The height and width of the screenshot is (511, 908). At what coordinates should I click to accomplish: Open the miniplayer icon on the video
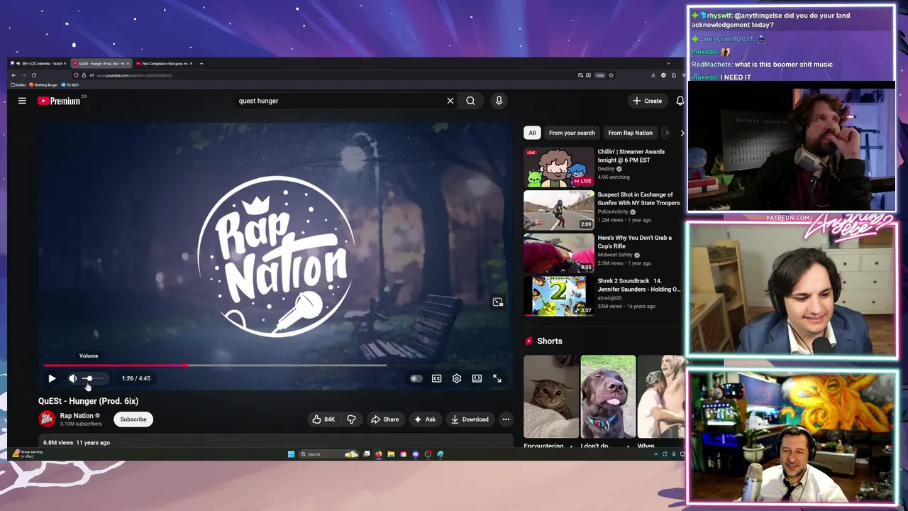tap(498, 302)
